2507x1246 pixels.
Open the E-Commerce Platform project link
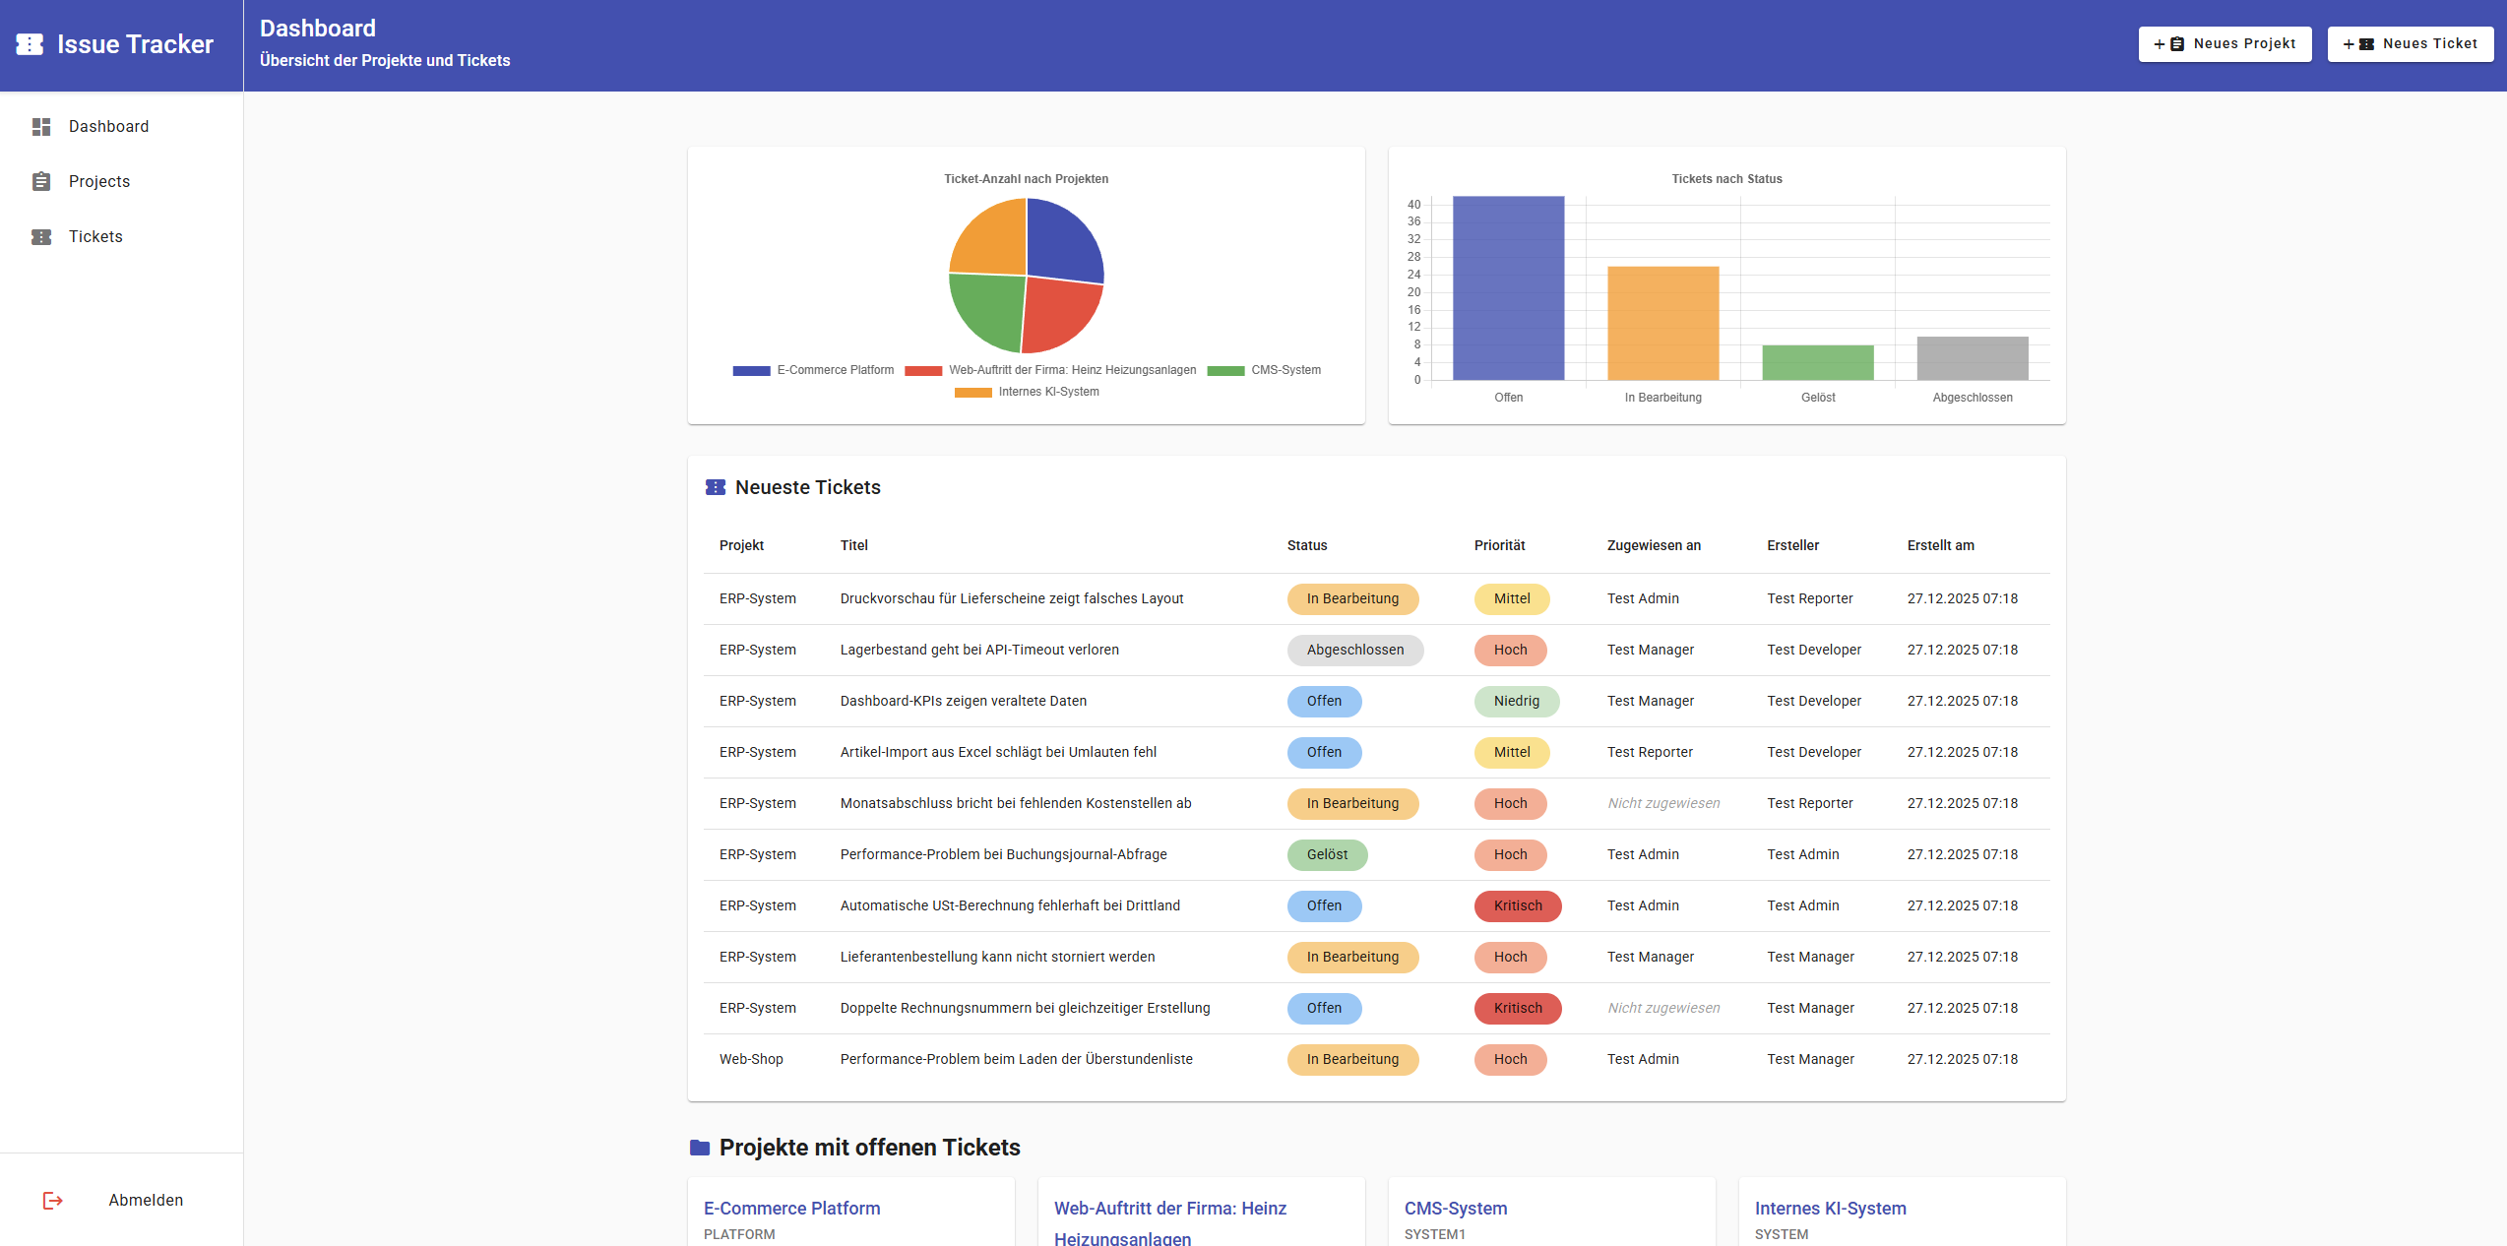click(x=792, y=1209)
